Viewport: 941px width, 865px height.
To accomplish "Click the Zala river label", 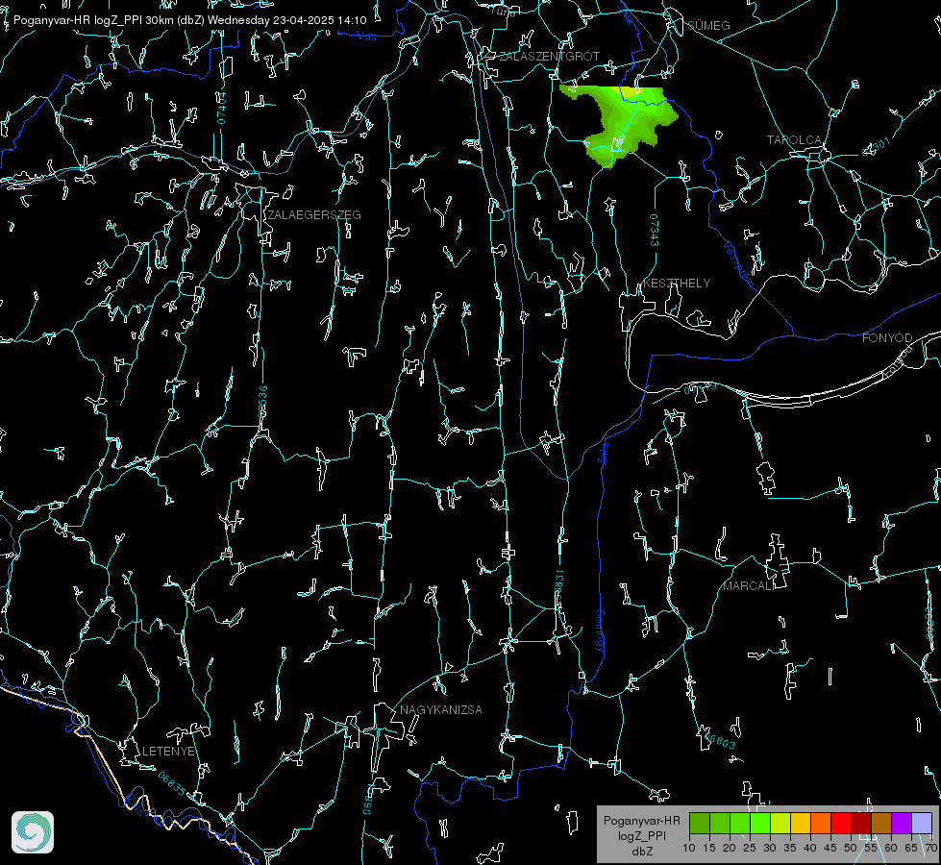I will coord(603,452).
